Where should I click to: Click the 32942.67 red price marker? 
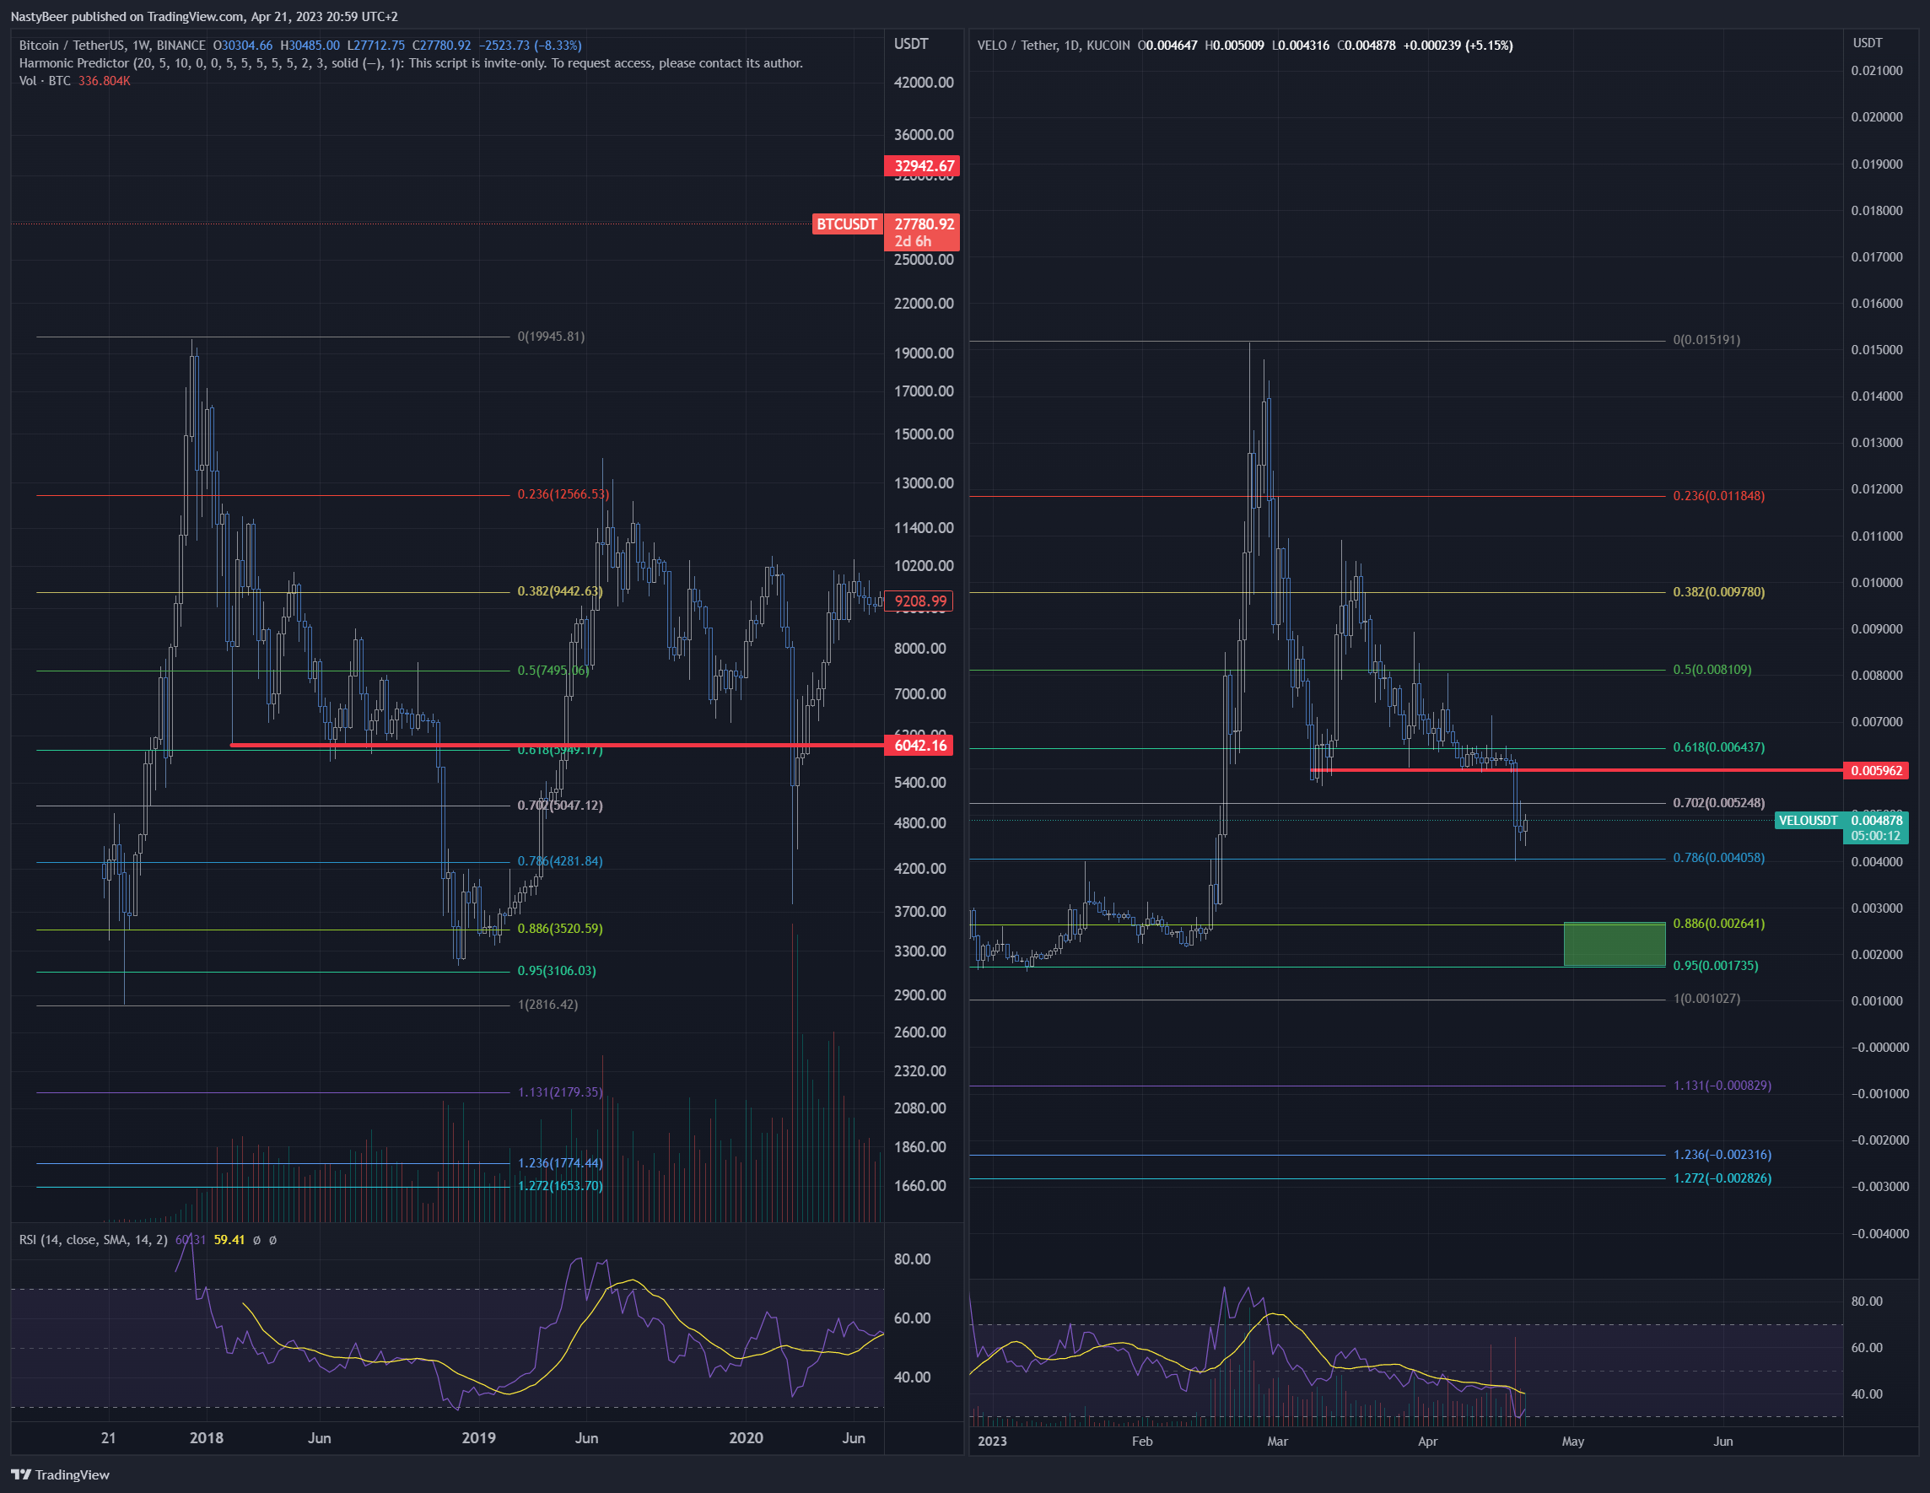(923, 166)
